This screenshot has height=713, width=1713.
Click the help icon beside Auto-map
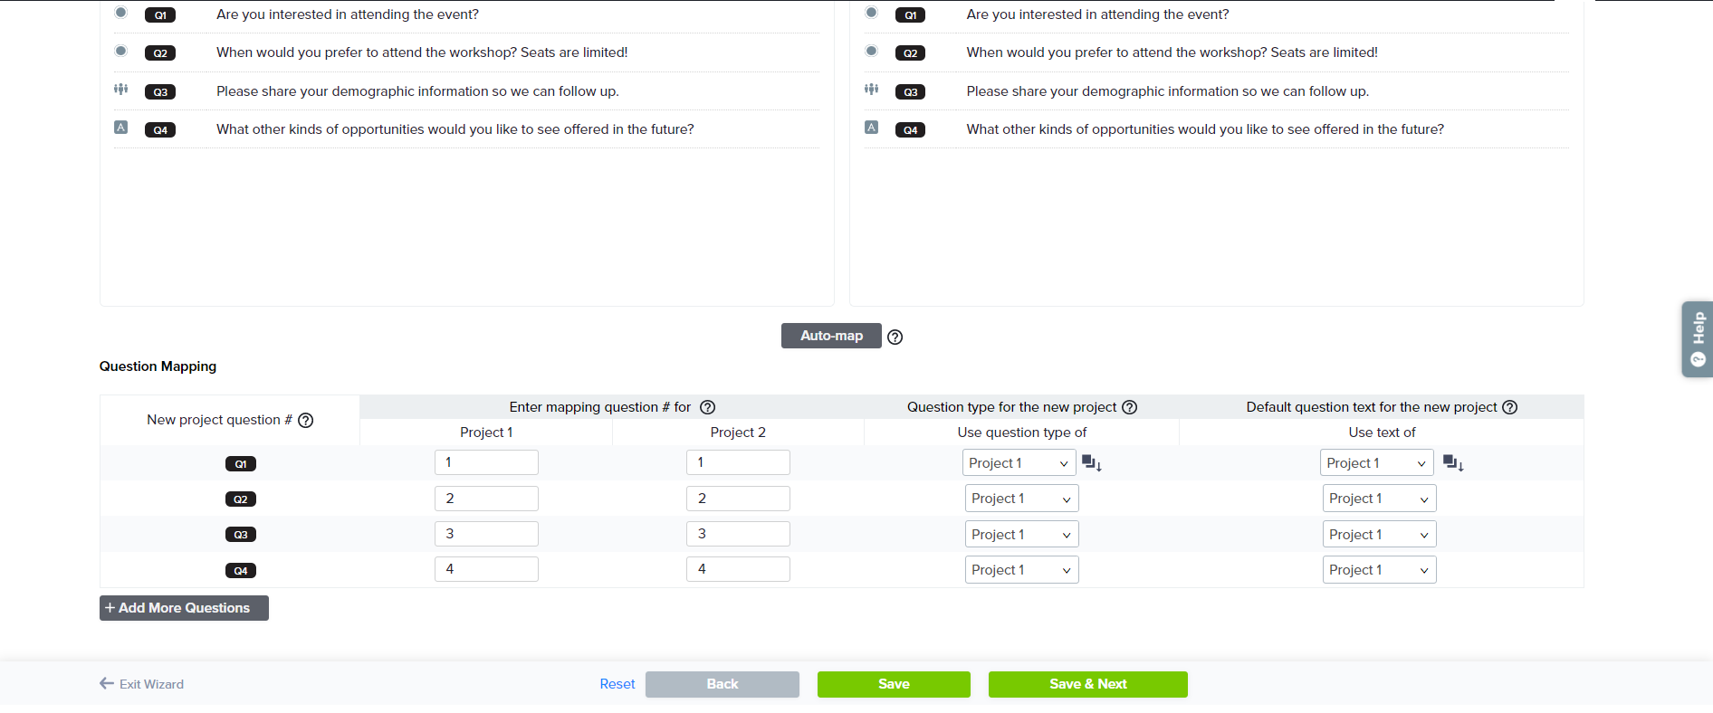[x=895, y=337]
